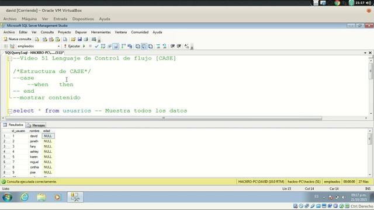
Task: Click the new database engine query icon
Action: [x=37, y=39]
